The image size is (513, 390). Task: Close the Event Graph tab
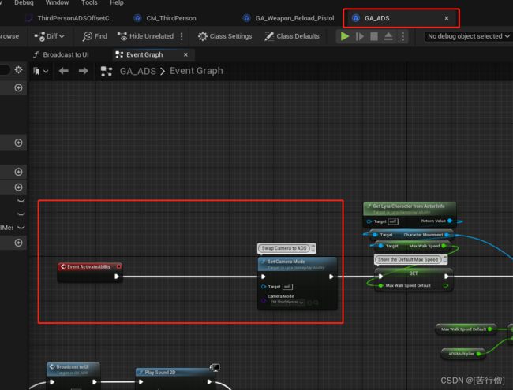point(185,54)
